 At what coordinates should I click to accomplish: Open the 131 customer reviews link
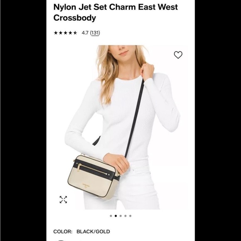point(95,33)
